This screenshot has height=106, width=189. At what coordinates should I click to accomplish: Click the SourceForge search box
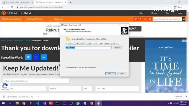167,19
